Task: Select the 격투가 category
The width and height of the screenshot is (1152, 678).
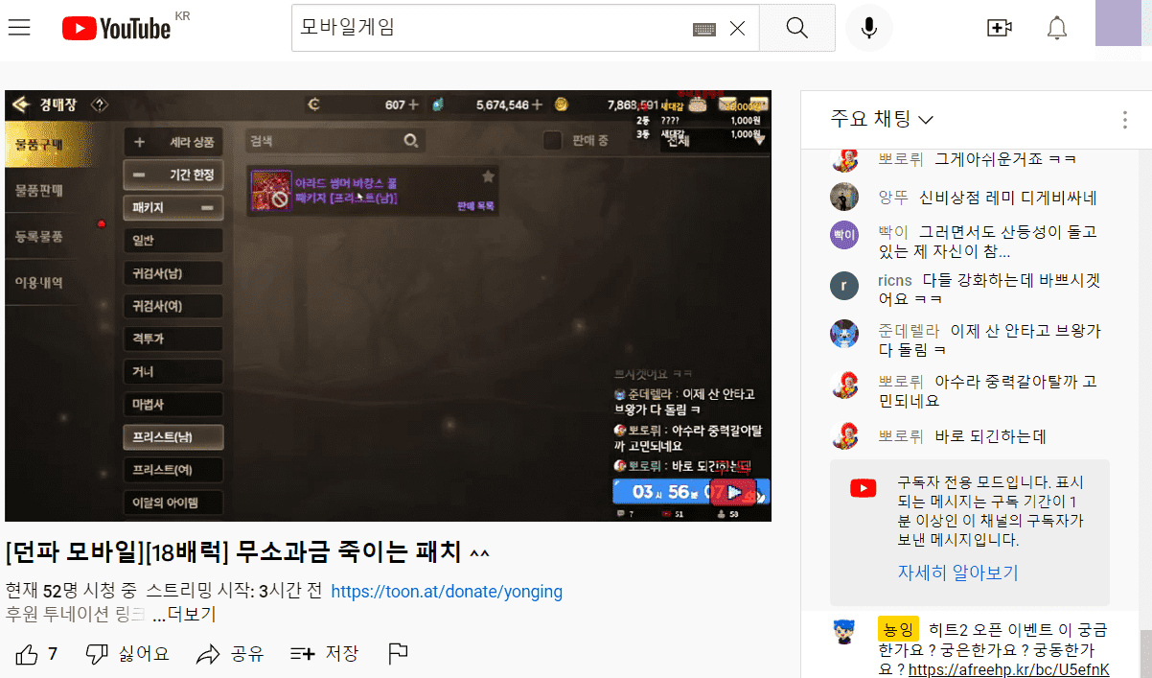Action: (173, 339)
